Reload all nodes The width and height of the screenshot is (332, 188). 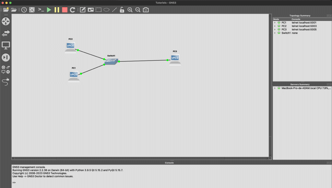point(72,10)
